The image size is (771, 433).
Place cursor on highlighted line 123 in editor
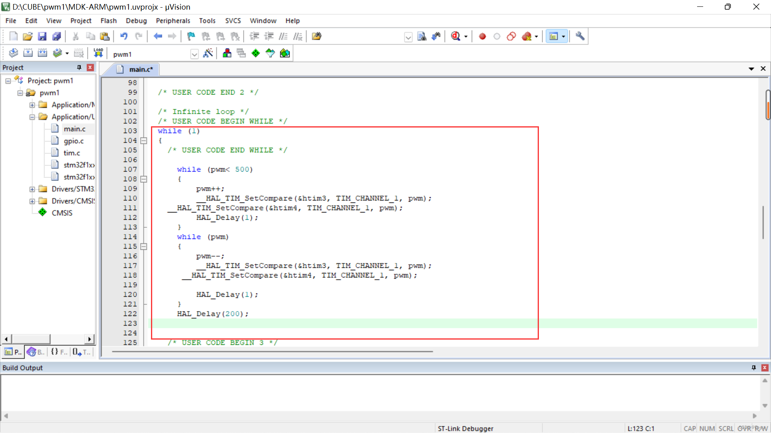[453, 324]
